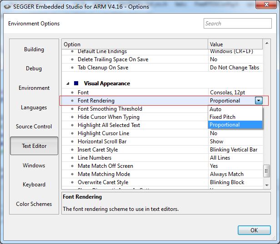The image size is (280, 244).
Task: Click the Visual Appearance blue square icon
Action: (x=76, y=83)
